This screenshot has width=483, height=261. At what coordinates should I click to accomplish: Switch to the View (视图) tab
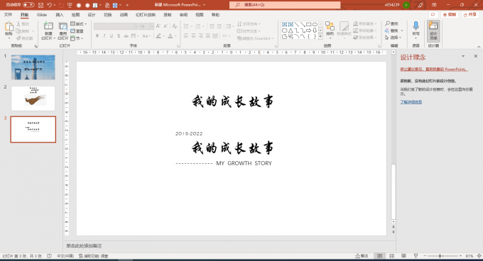pyautogui.click(x=200, y=15)
